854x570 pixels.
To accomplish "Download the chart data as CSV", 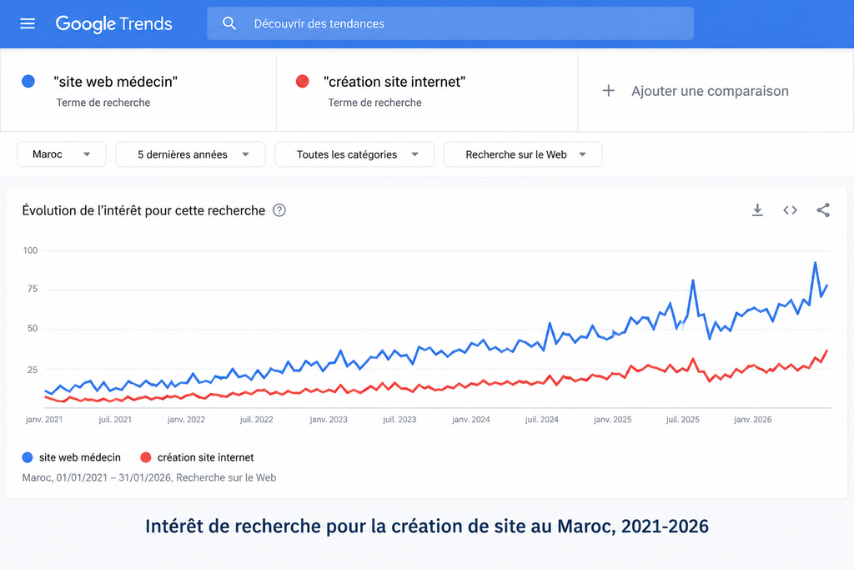I will click(x=757, y=209).
